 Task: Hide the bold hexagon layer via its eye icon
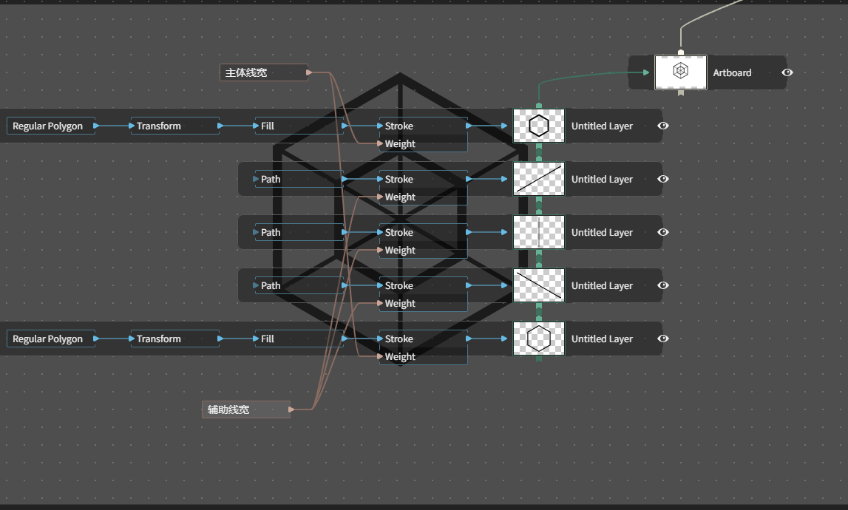pos(663,126)
